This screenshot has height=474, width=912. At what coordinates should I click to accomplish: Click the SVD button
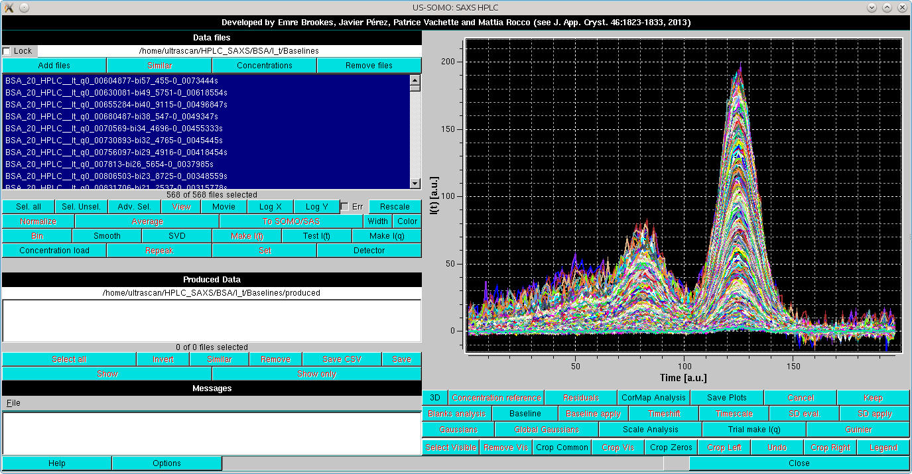pos(177,236)
